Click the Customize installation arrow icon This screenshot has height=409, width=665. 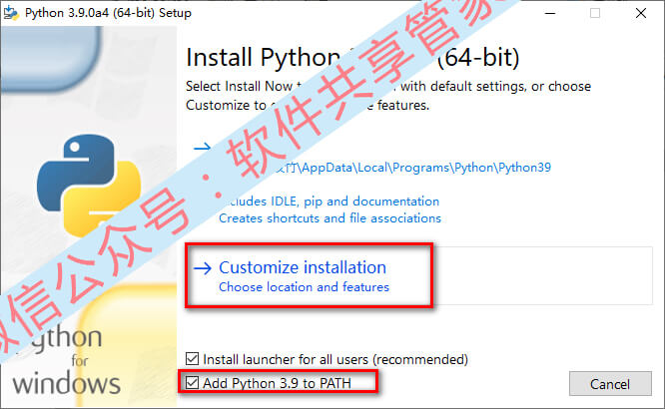[203, 268]
